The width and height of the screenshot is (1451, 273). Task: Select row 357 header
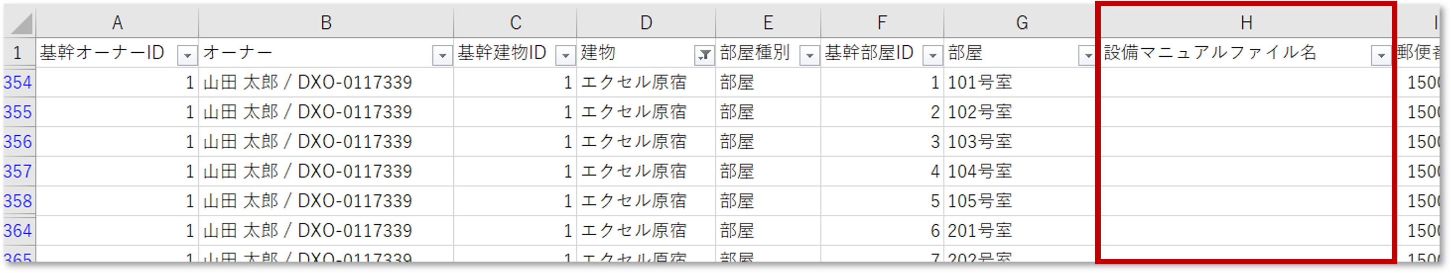pos(18,172)
